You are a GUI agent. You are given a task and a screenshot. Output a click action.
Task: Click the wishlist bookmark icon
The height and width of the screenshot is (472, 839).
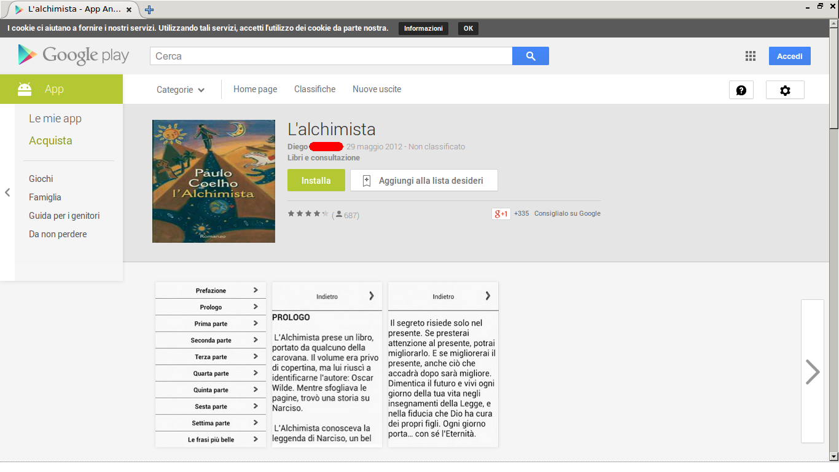pos(367,181)
